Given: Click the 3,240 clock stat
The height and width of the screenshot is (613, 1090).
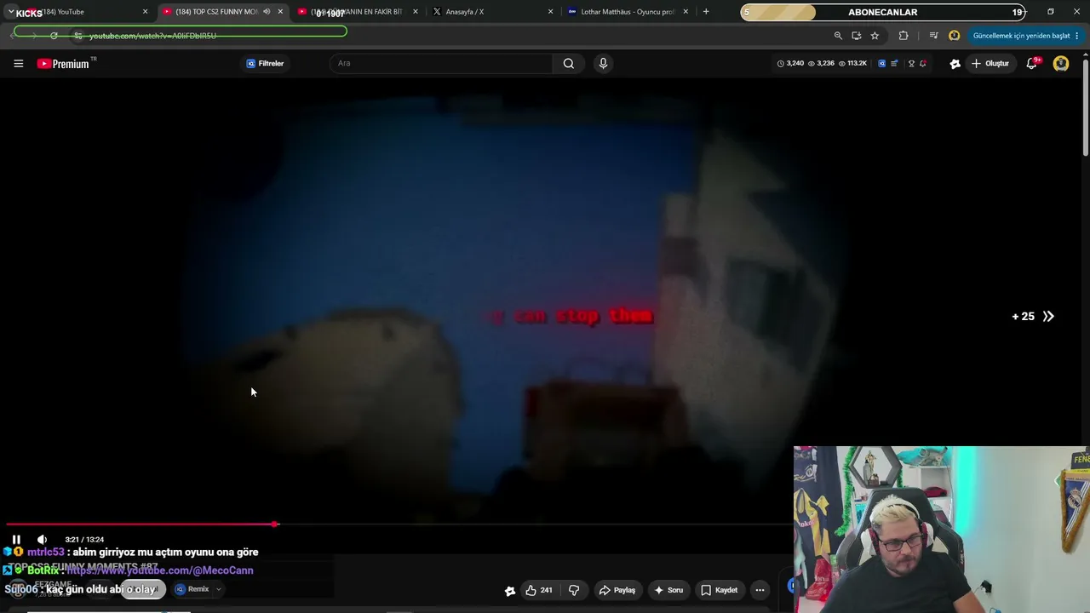Looking at the screenshot, I should (x=790, y=64).
